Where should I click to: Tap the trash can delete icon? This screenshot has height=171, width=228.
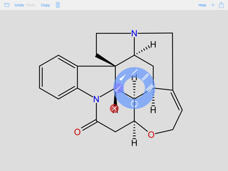coord(58,5)
